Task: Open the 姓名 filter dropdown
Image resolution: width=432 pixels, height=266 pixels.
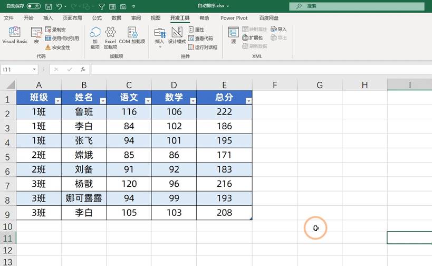Action: 103,101
